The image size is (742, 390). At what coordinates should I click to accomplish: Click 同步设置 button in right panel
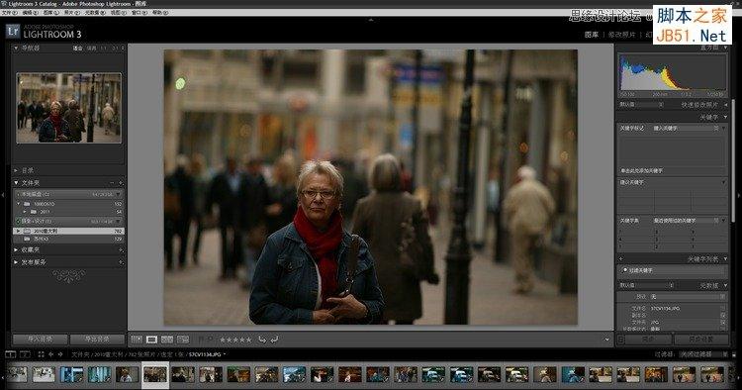point(701,340)
